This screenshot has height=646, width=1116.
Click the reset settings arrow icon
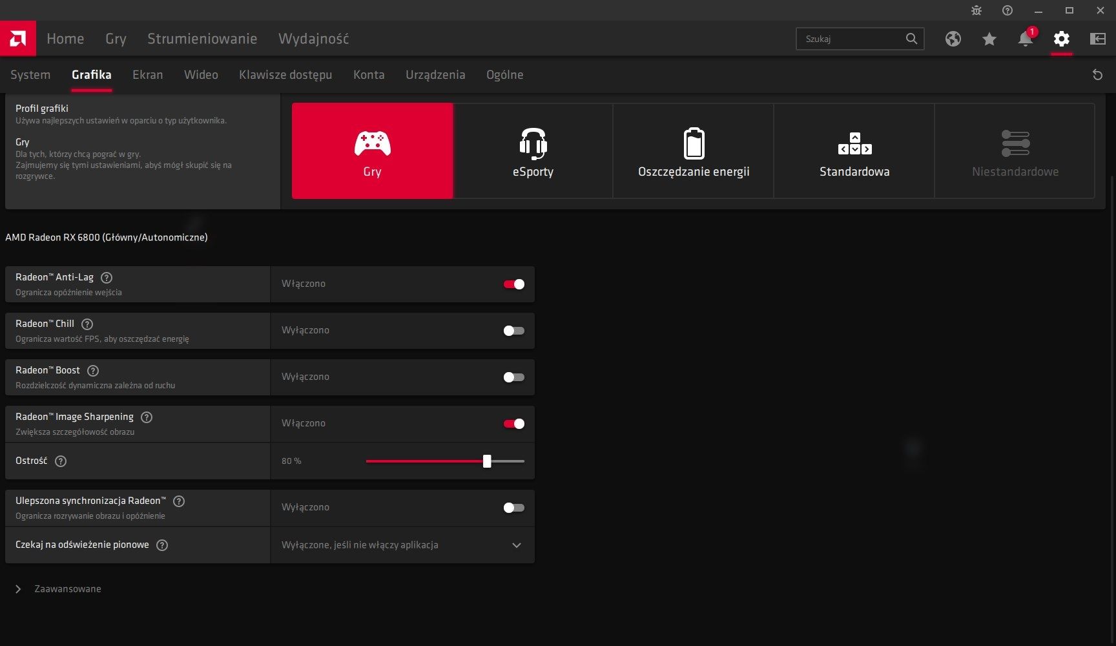1097,75
